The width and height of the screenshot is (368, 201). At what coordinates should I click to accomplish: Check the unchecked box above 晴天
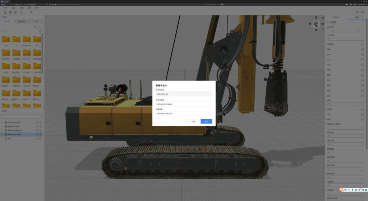[x=362, y=44]
